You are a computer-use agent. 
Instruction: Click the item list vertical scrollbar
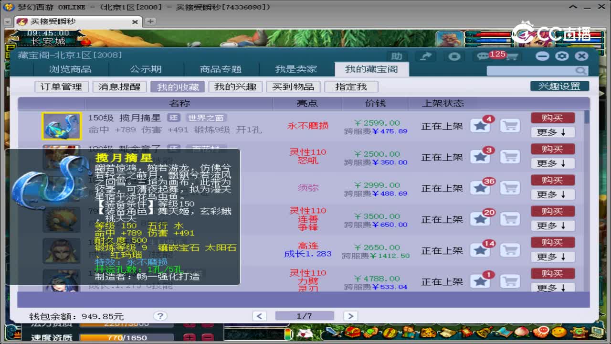click(x=587, y=200)
